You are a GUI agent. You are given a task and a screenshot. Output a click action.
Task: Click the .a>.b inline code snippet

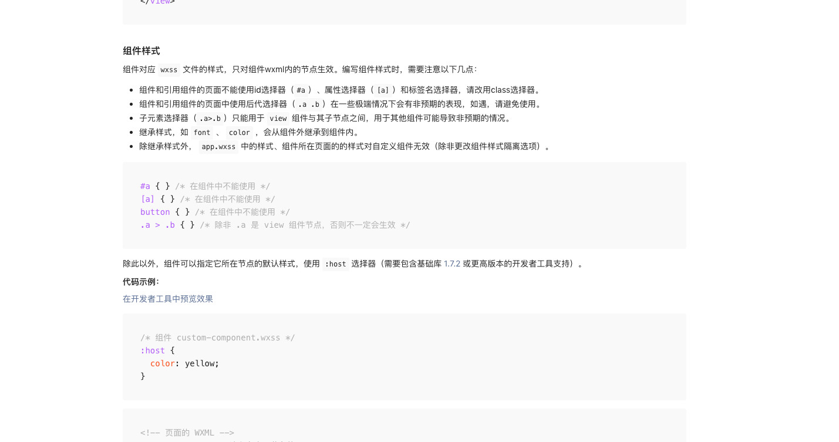point(210,119)
